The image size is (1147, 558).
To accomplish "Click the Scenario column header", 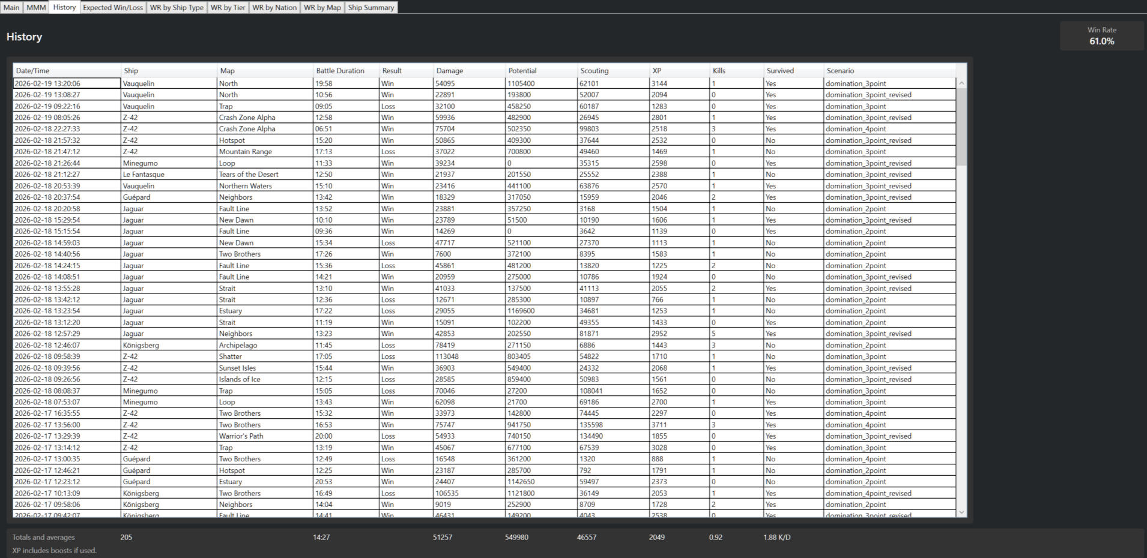I will [889, 71].
